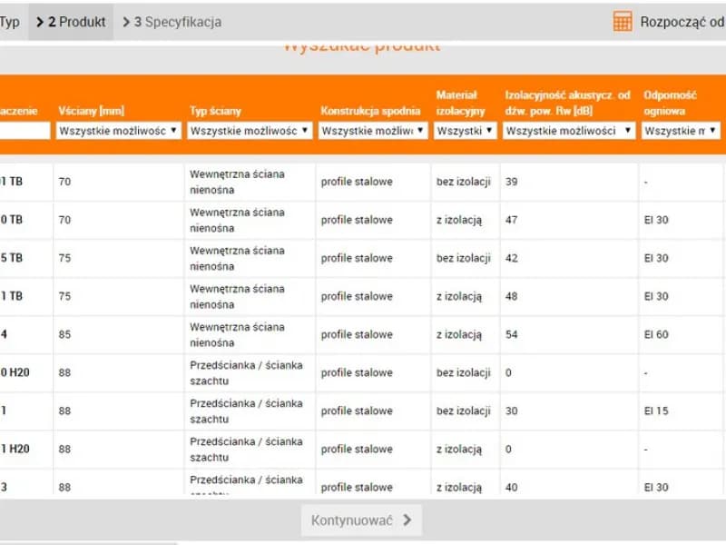Go to the 3 Specyfikacja step
This screenshot has height=545, width=726.
172,21
